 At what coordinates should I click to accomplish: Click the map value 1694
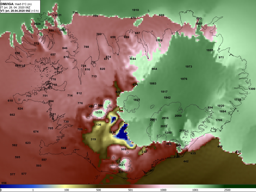[223, 112]
